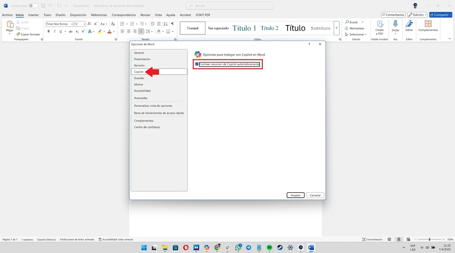
Task: Click the Buscar search box in title bar
Action: coord(229,6)
